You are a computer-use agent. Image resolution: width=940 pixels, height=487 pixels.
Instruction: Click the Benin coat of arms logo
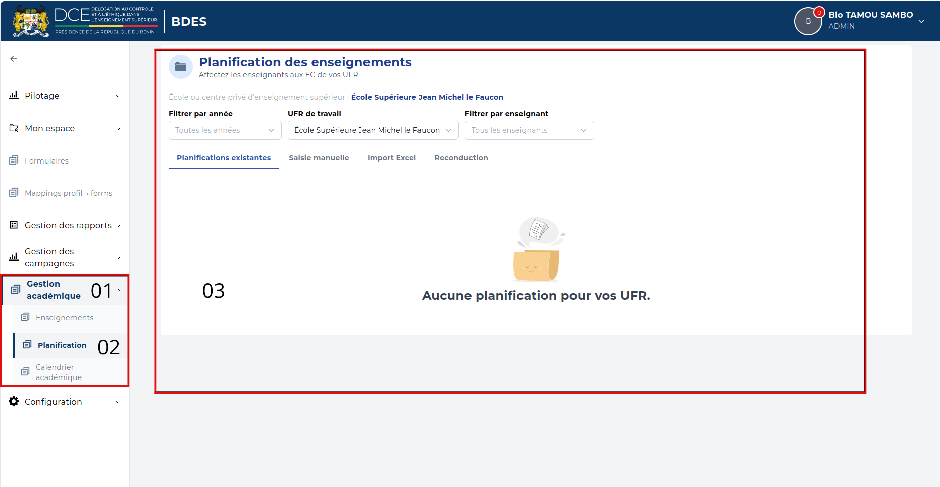31,21
